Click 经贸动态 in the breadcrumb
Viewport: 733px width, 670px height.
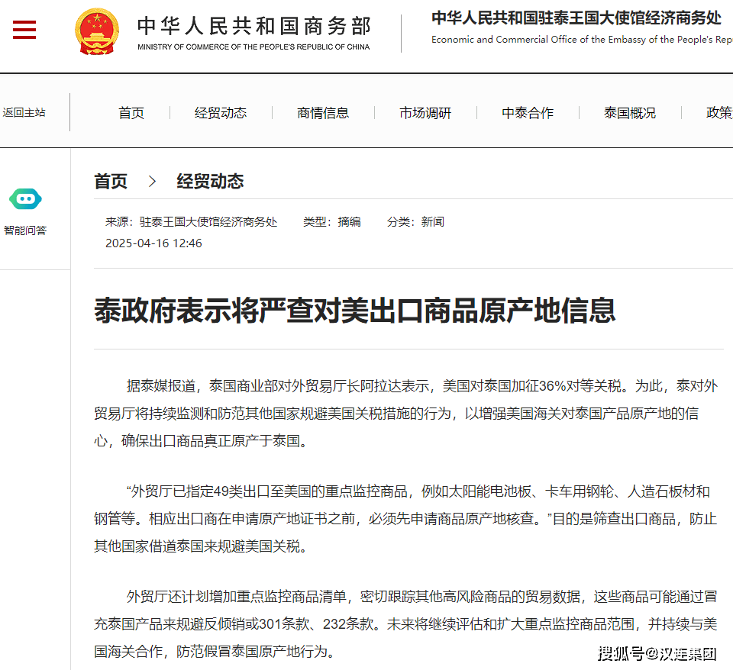coord(211,182)
